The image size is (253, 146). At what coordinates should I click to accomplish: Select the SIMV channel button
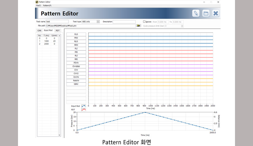click(76, 84)
